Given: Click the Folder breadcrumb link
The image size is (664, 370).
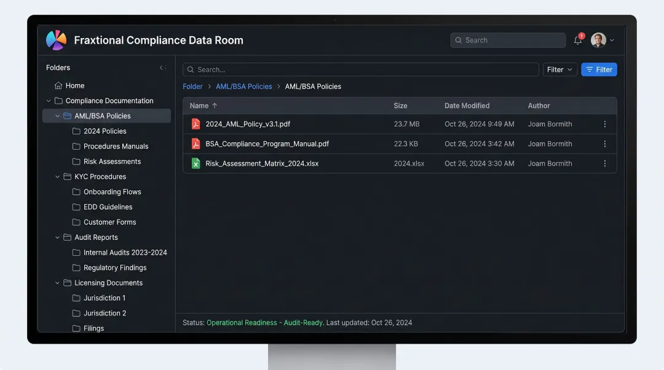Looking at the screenshot, I should point(192,87).
